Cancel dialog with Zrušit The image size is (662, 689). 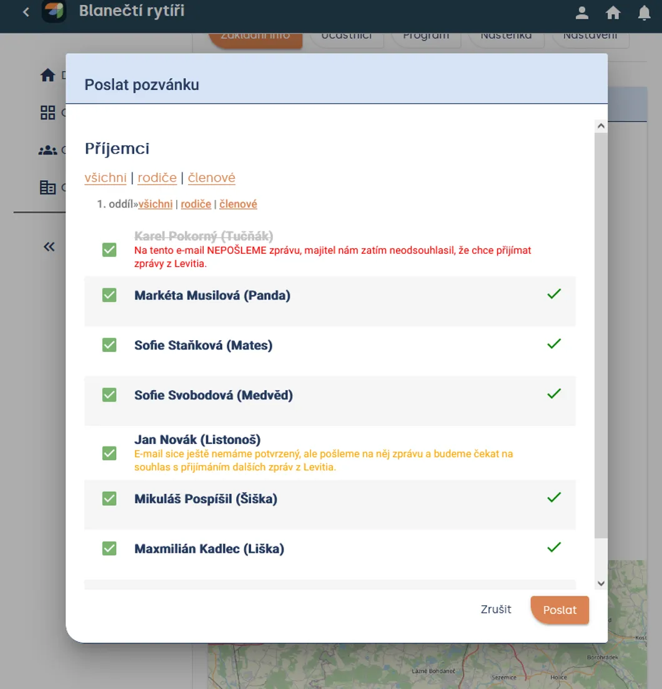[496, 610]
